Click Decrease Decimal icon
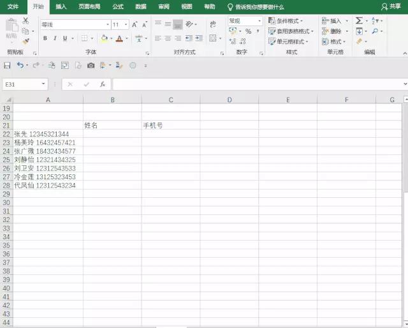The image size is (408, 328). tap(243, 41)
